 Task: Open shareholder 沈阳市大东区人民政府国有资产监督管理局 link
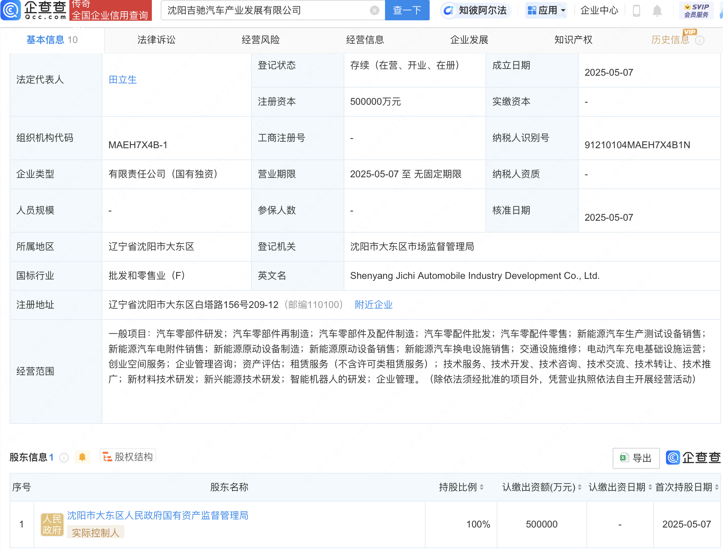click(x=157, y=516)
